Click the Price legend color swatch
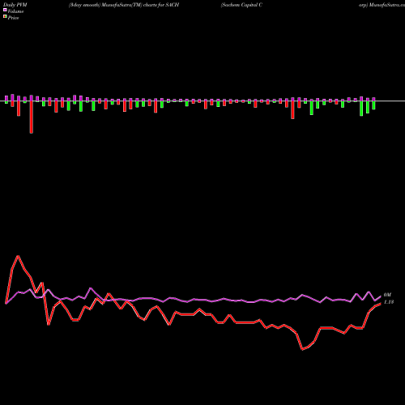The width and height of the screenshot is (405, 405). click(x=5, y=17)
